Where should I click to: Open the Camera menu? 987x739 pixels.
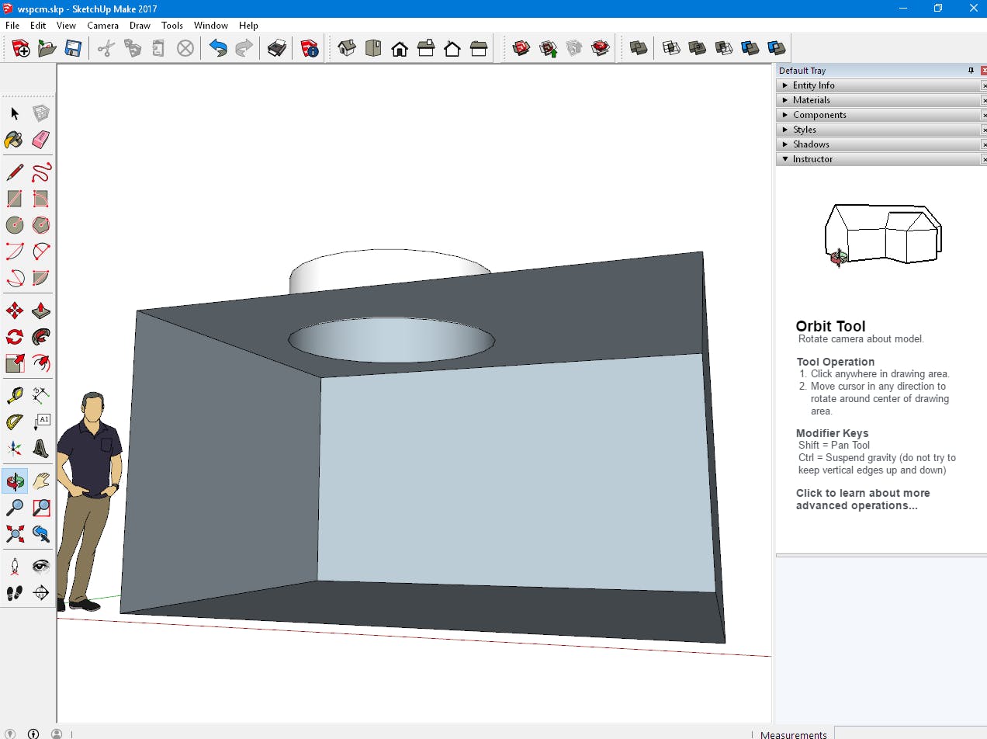coord(102,26)
